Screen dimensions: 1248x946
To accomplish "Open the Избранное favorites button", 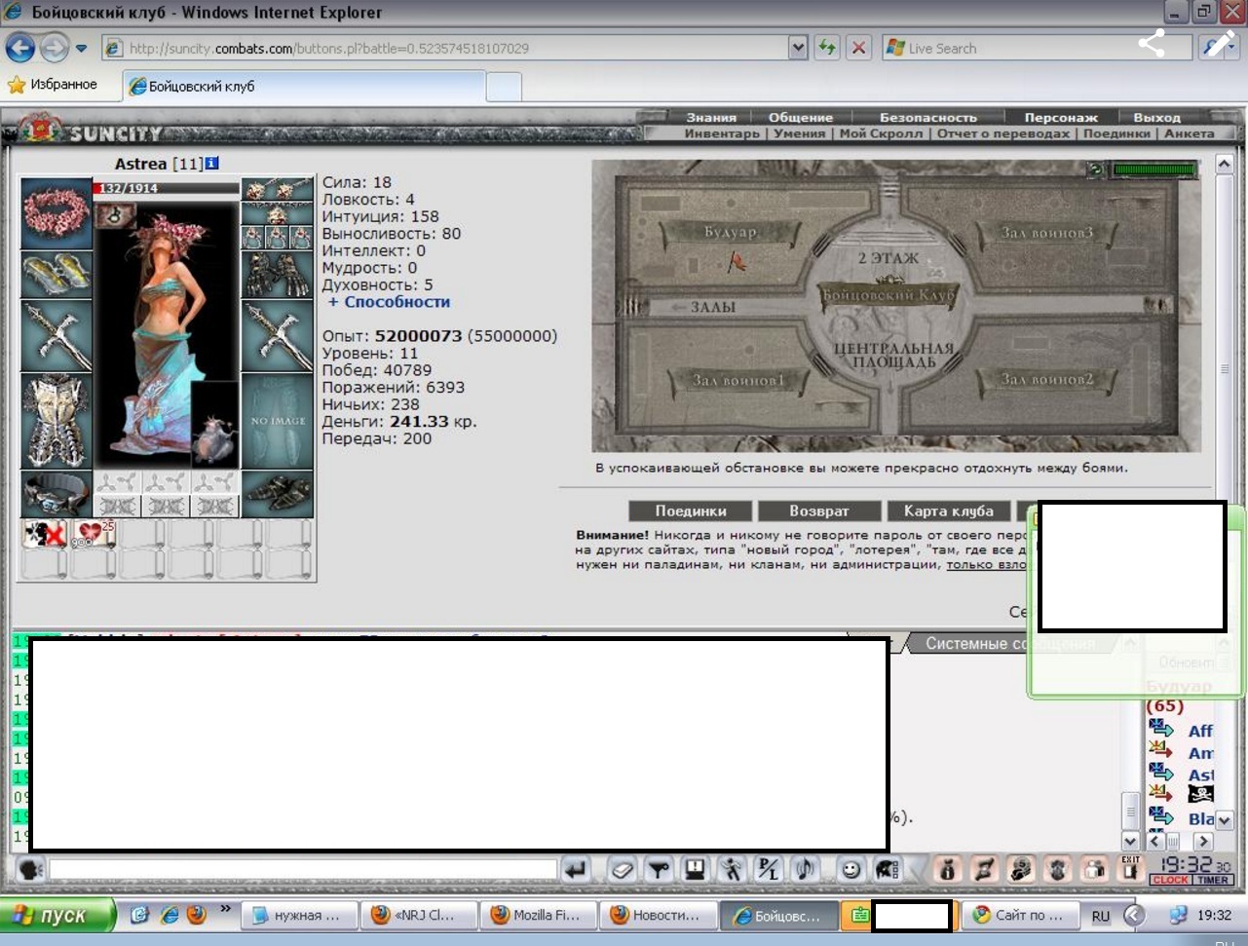I will [x=54, y=85].
